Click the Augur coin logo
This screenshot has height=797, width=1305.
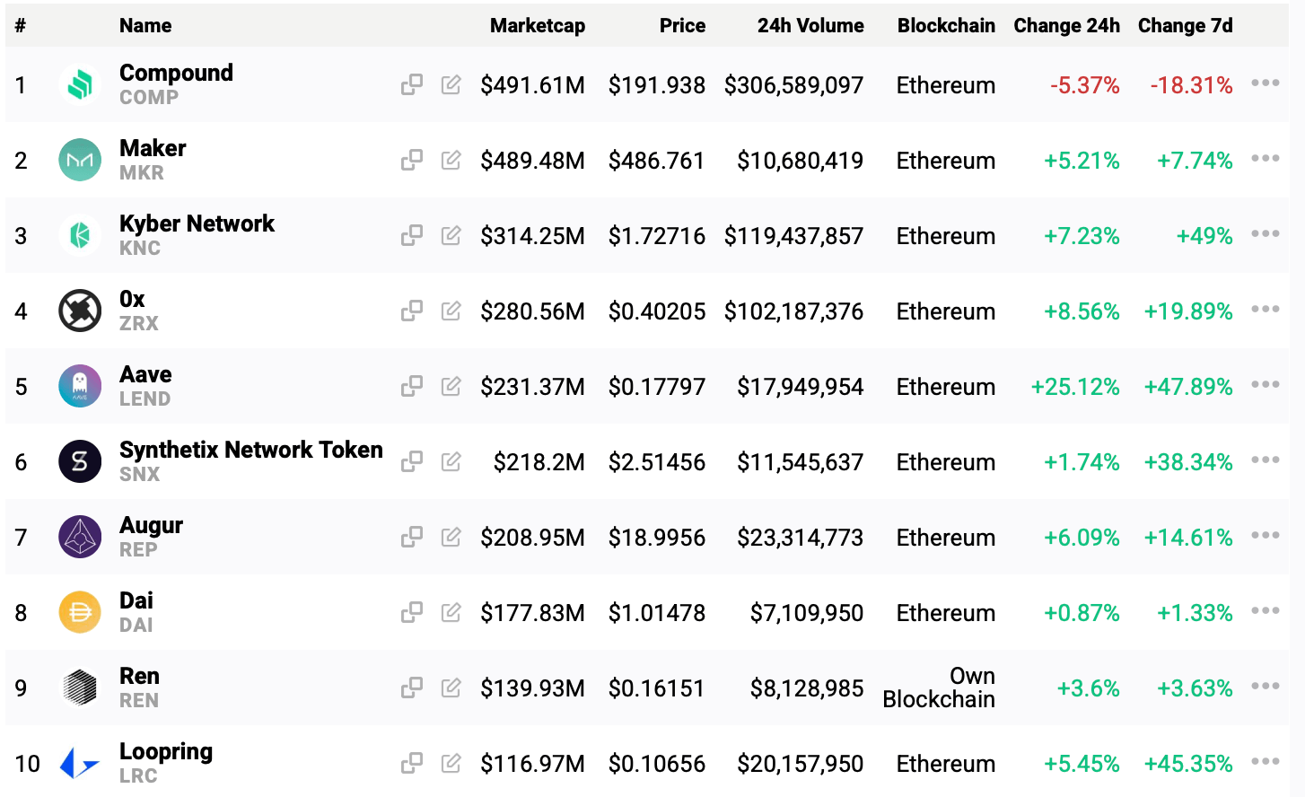80,538
